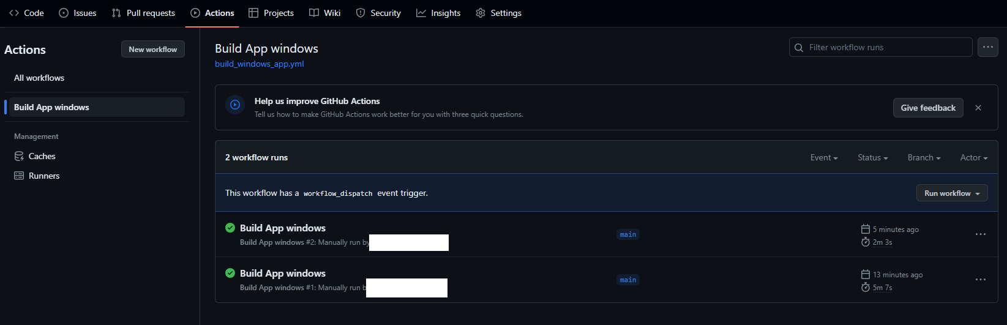This screenshot has width=1007, height=325.
Task: Click 'Build App windows #2: Manually run by' text
Action: [305, 242]
